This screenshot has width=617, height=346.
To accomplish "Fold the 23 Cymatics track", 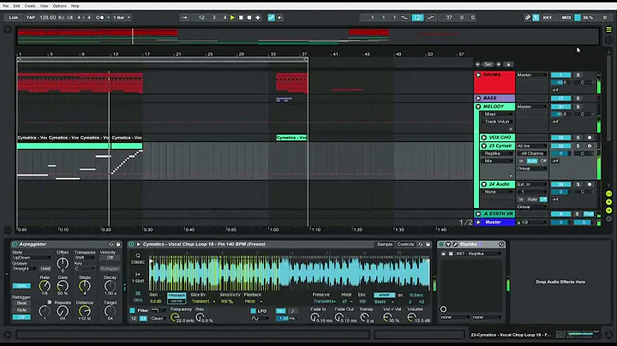I will pyautogui.click(x=484, y=146).
